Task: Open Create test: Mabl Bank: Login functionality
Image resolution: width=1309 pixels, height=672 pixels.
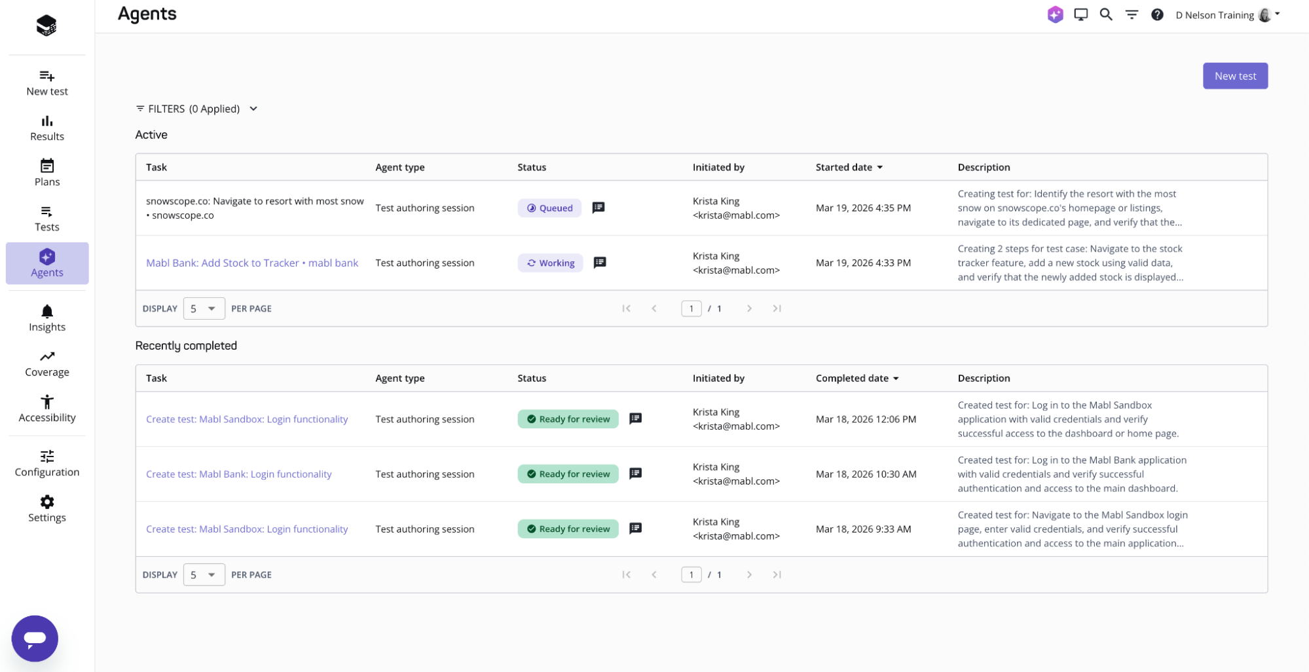Action: (238, 474)
